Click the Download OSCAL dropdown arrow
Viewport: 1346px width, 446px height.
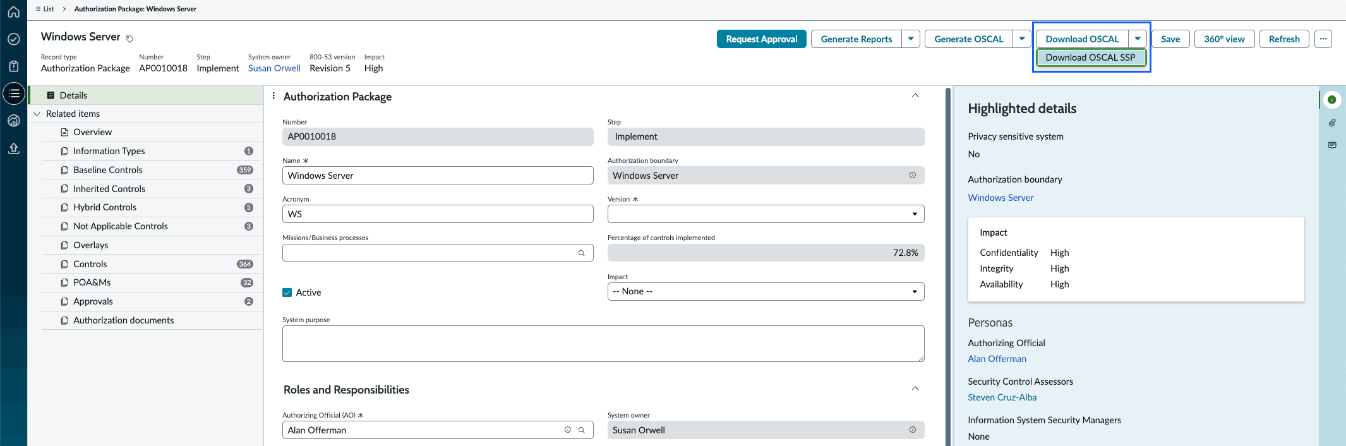[x=1138, y=39]
